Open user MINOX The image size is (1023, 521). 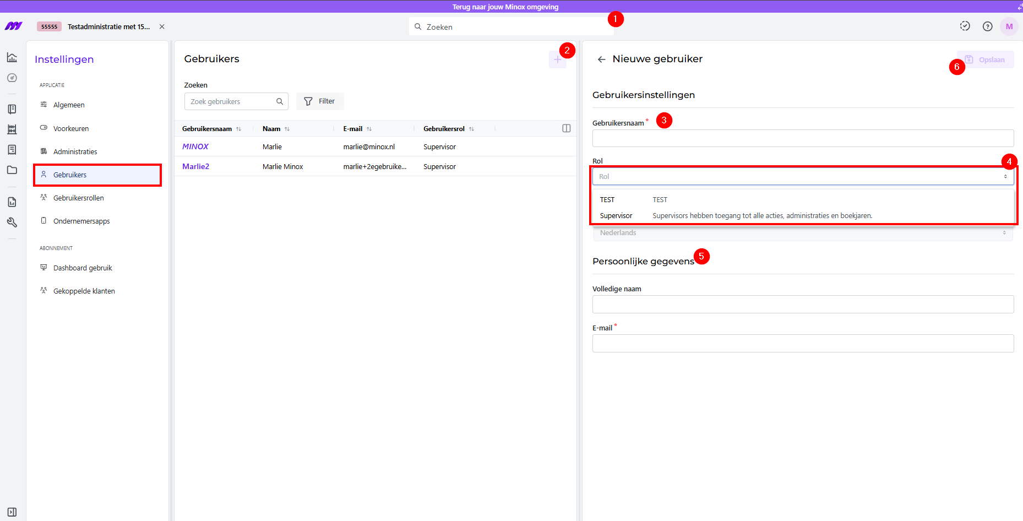click(195, 146)
